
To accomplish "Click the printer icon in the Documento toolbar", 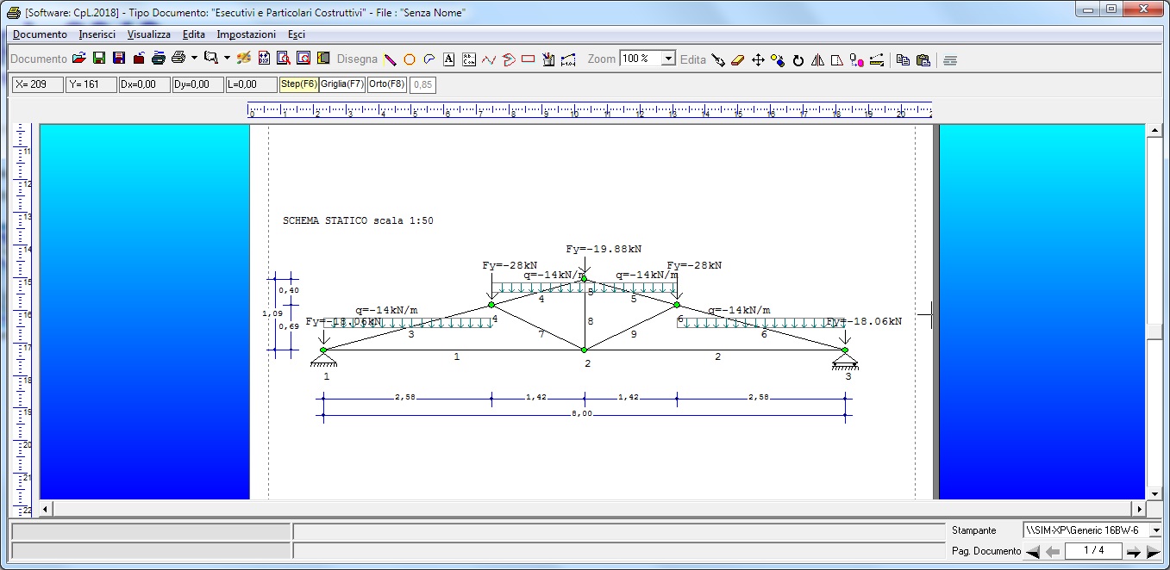I will (x=178, y=59).
